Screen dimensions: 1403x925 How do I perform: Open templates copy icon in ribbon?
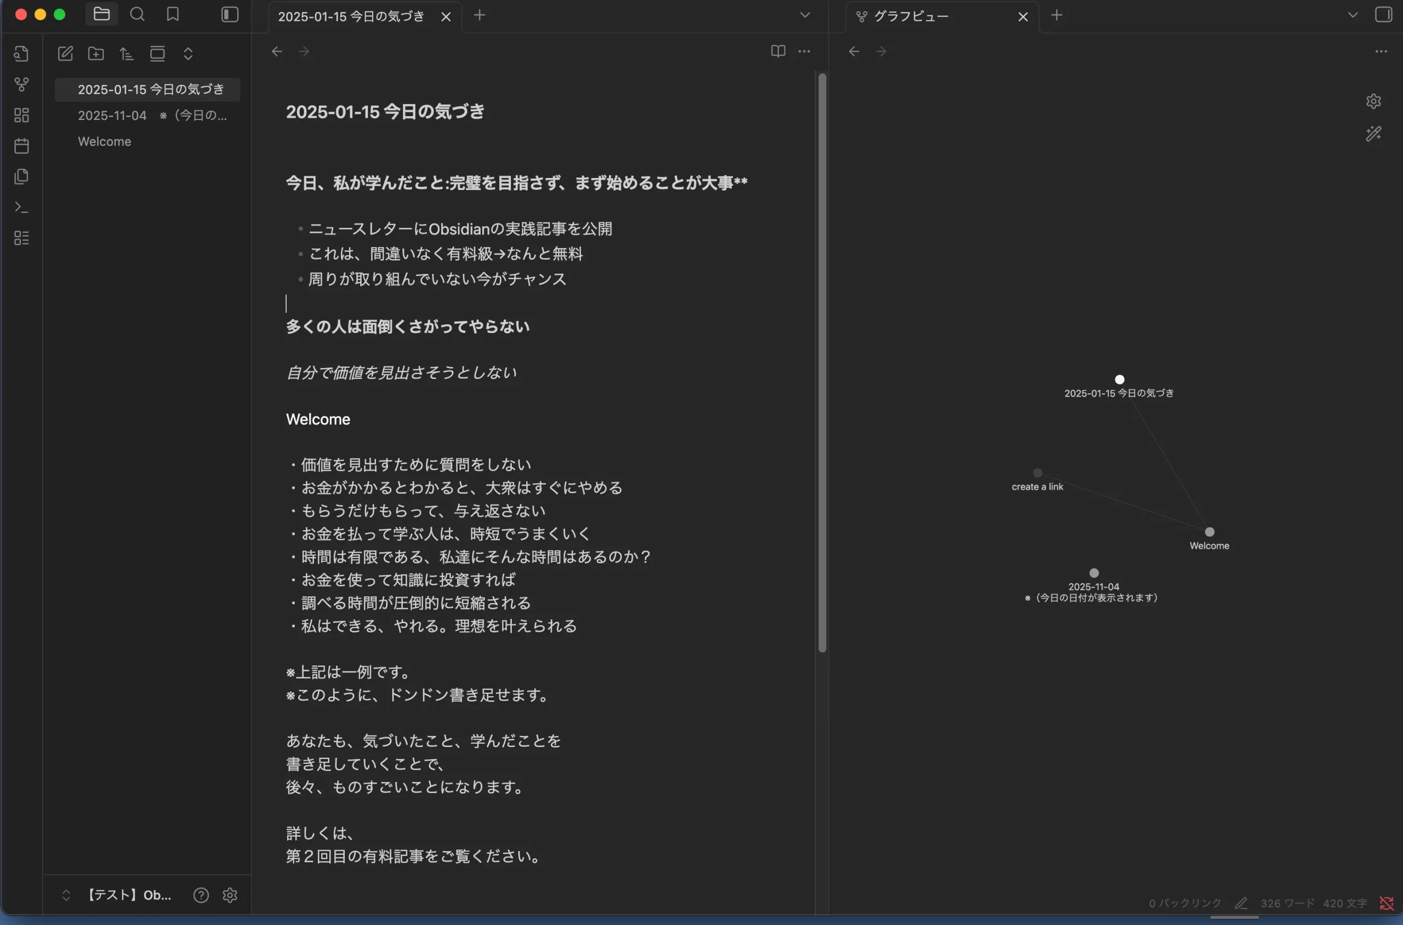(x=21, y=176)
